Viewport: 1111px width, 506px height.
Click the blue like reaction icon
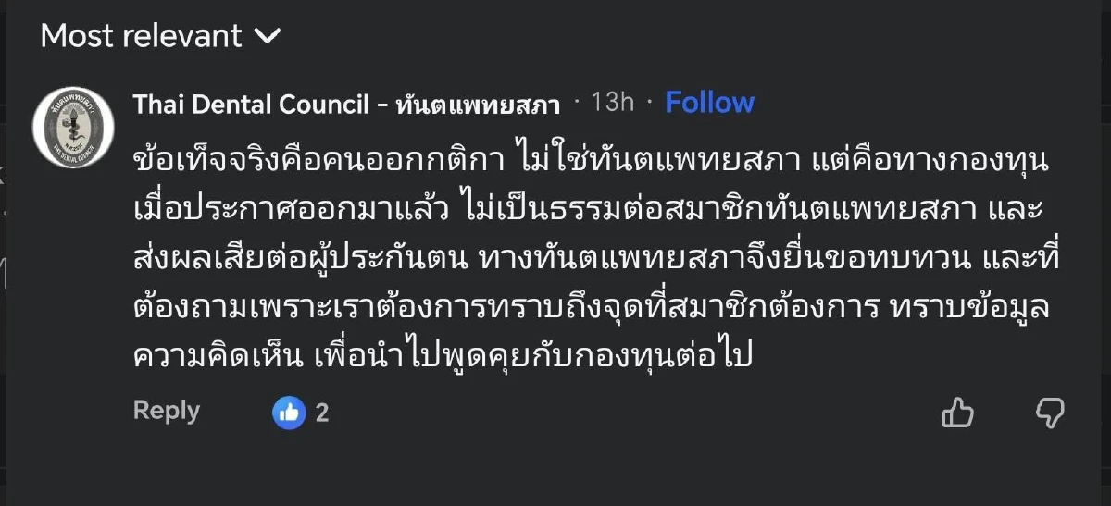pos(289,413)
